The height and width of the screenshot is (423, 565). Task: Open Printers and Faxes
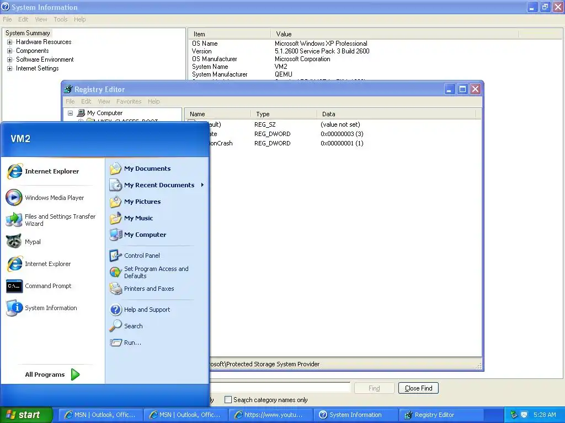click(142, 289)
